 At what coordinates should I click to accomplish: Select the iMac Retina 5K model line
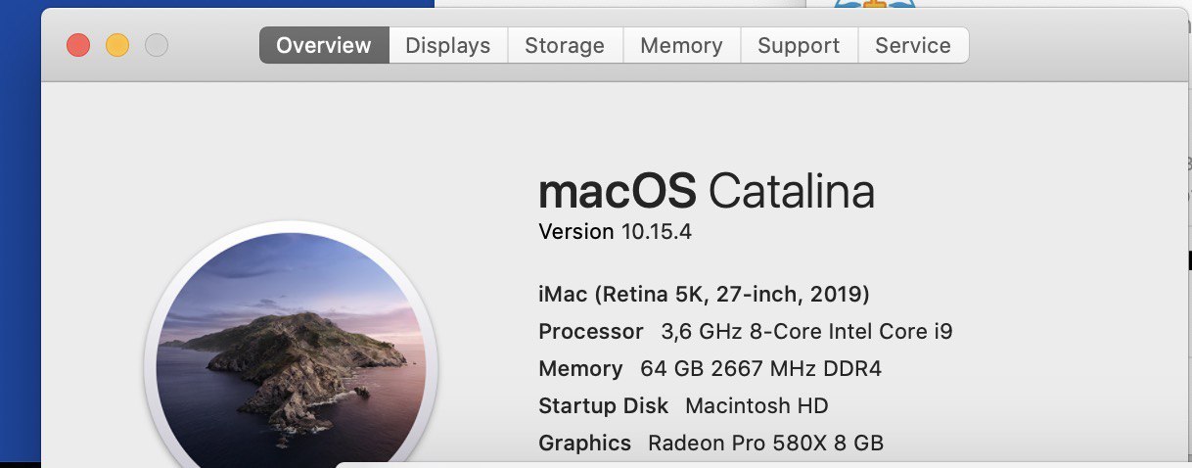[704, 294]
